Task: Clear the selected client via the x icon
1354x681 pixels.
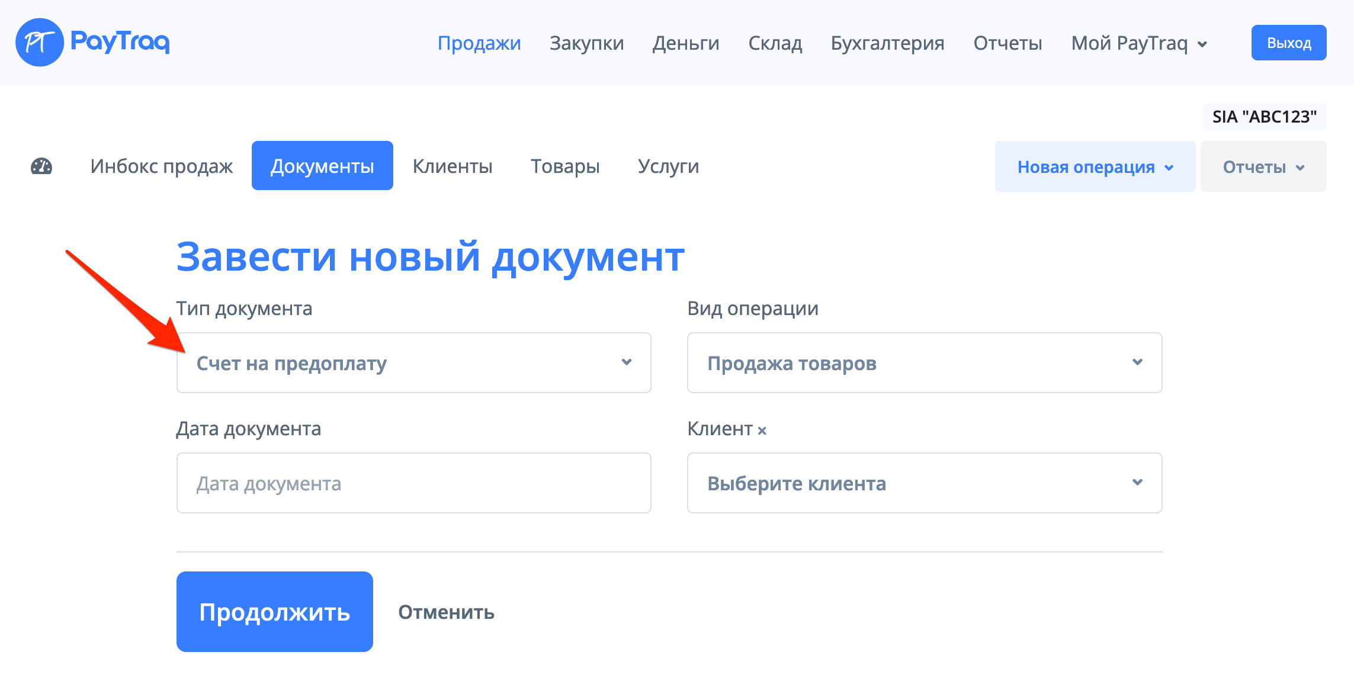Action: pyautogui.click(x=763, y=430)
